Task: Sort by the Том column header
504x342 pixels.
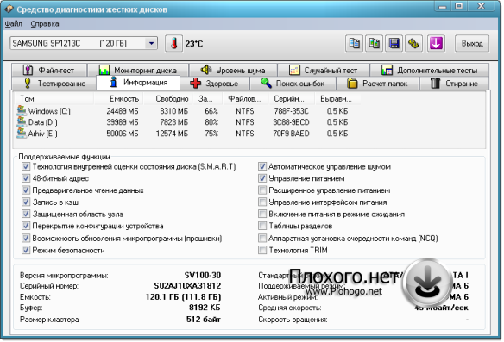Action: [x=54, y=99]
